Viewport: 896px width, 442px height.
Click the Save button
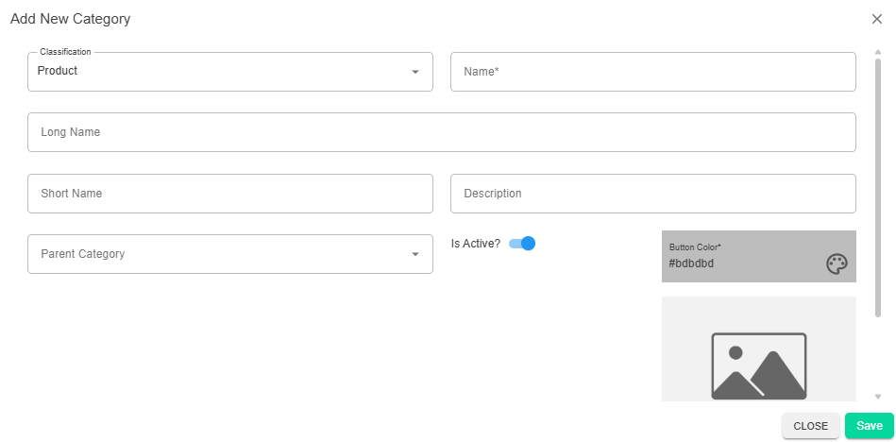[x=870, y=426]
